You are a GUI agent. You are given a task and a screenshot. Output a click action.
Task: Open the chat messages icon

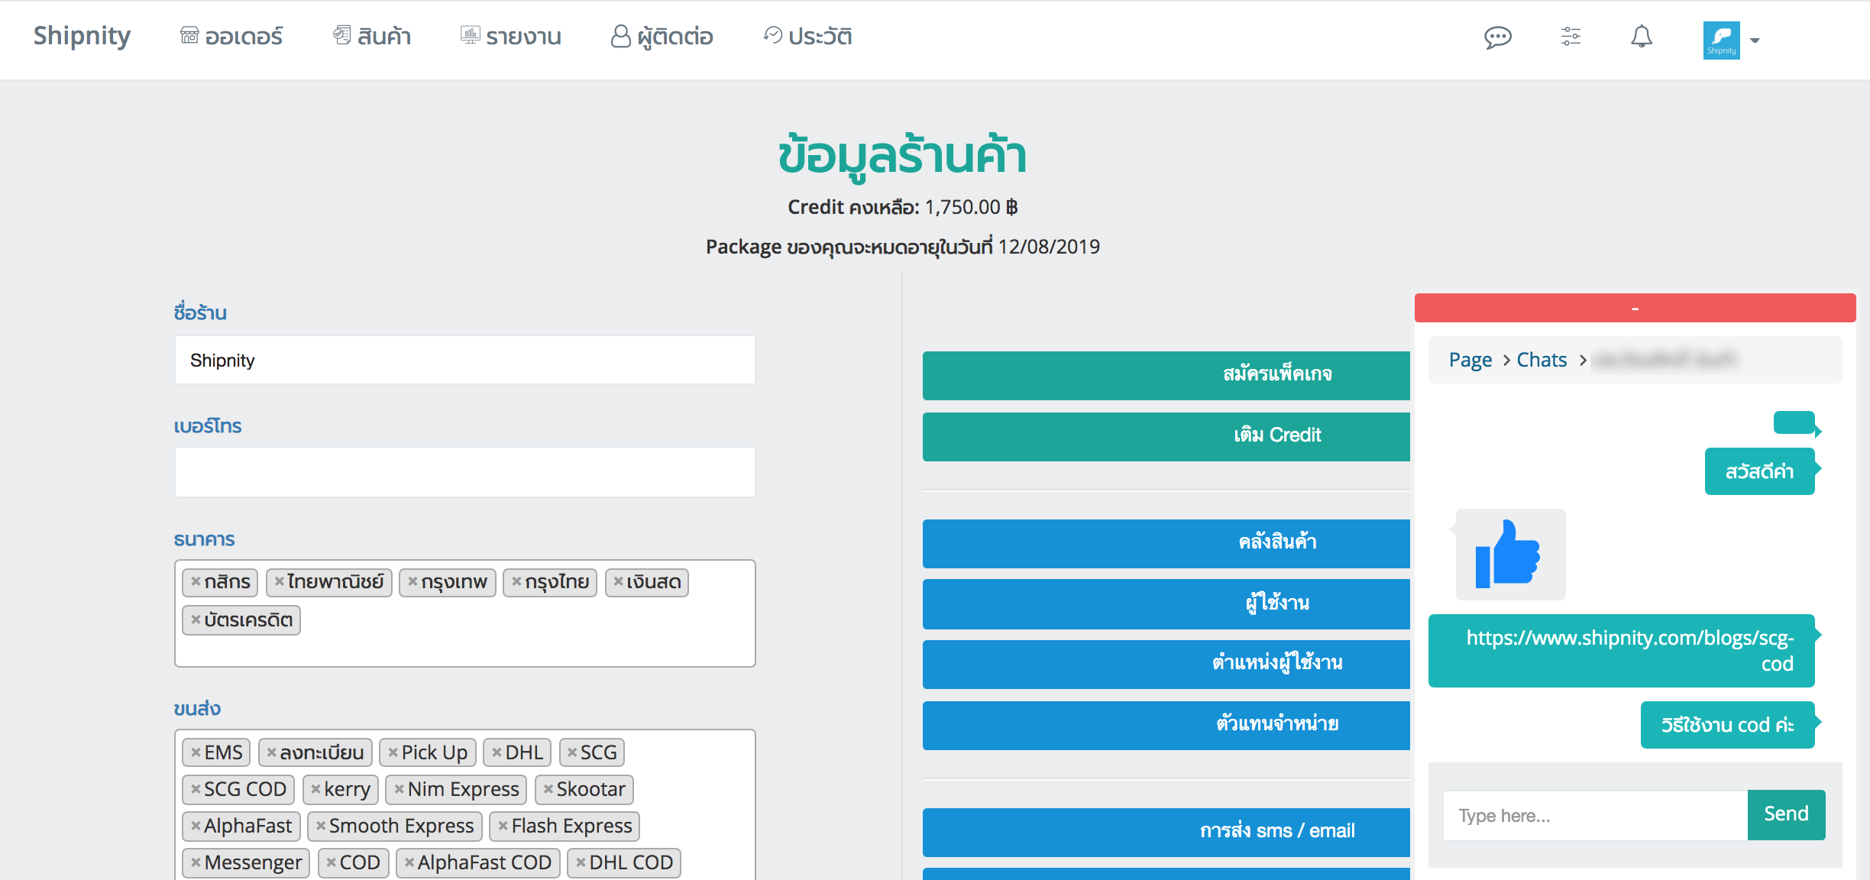point(1497,37)
